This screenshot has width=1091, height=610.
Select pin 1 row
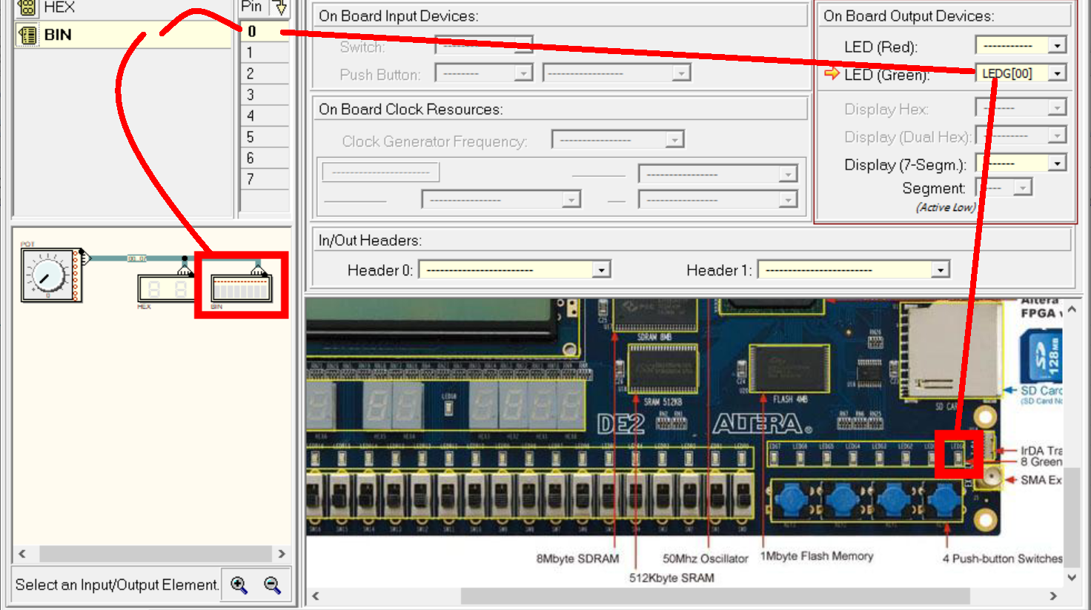(x=264, y=52)
